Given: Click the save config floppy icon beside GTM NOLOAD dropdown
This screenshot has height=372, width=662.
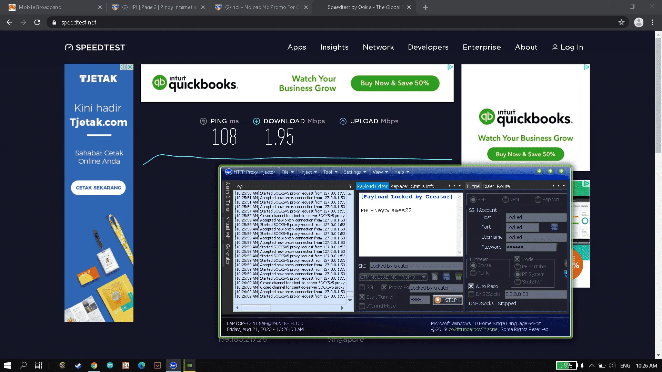Looking at the screenshot, I should coord(447,277).
